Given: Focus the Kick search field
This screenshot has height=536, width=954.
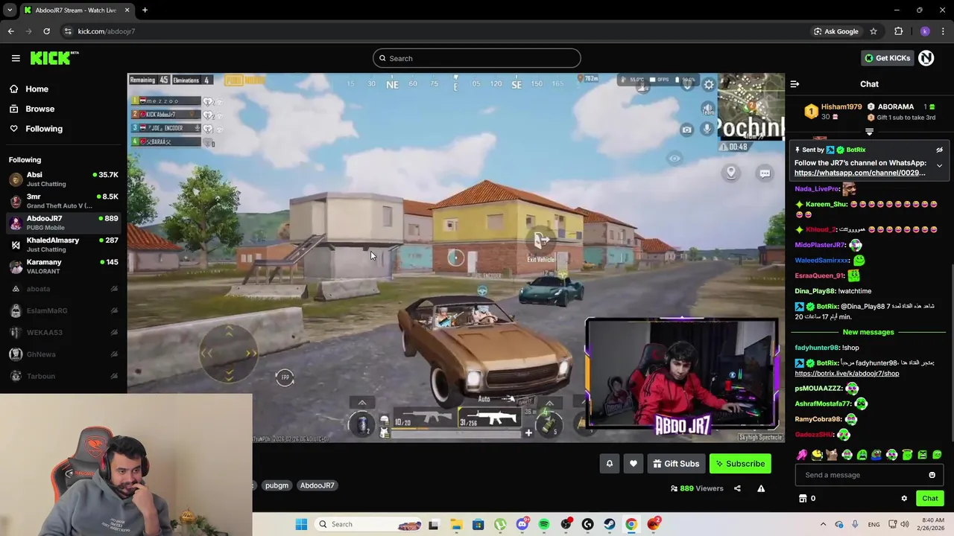Looking at the screenshot, I should (x=477, y=58).
